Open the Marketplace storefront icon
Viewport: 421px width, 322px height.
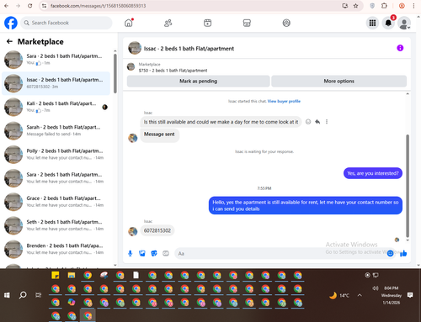(247, 23)
